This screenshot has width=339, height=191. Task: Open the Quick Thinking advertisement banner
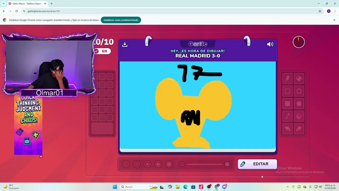[x=28, y=125]
